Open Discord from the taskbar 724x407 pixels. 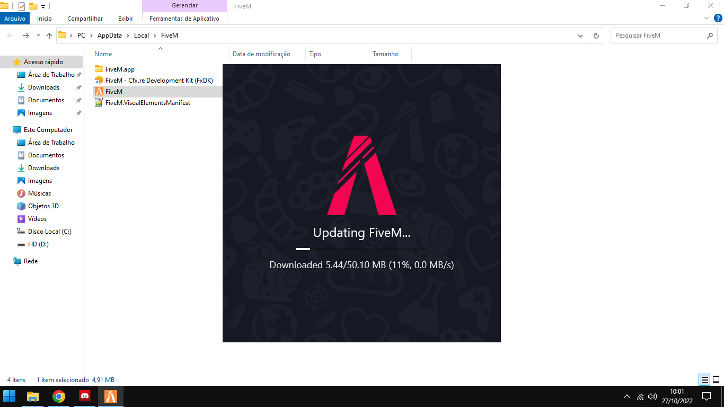tap(85, 396)
